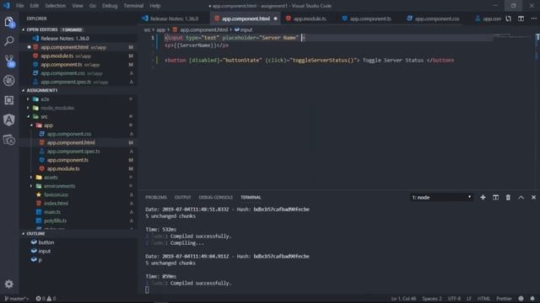Viewport: 540px width, 303px height.
Task: Collapse the src folder
Action: coord(28,116)
